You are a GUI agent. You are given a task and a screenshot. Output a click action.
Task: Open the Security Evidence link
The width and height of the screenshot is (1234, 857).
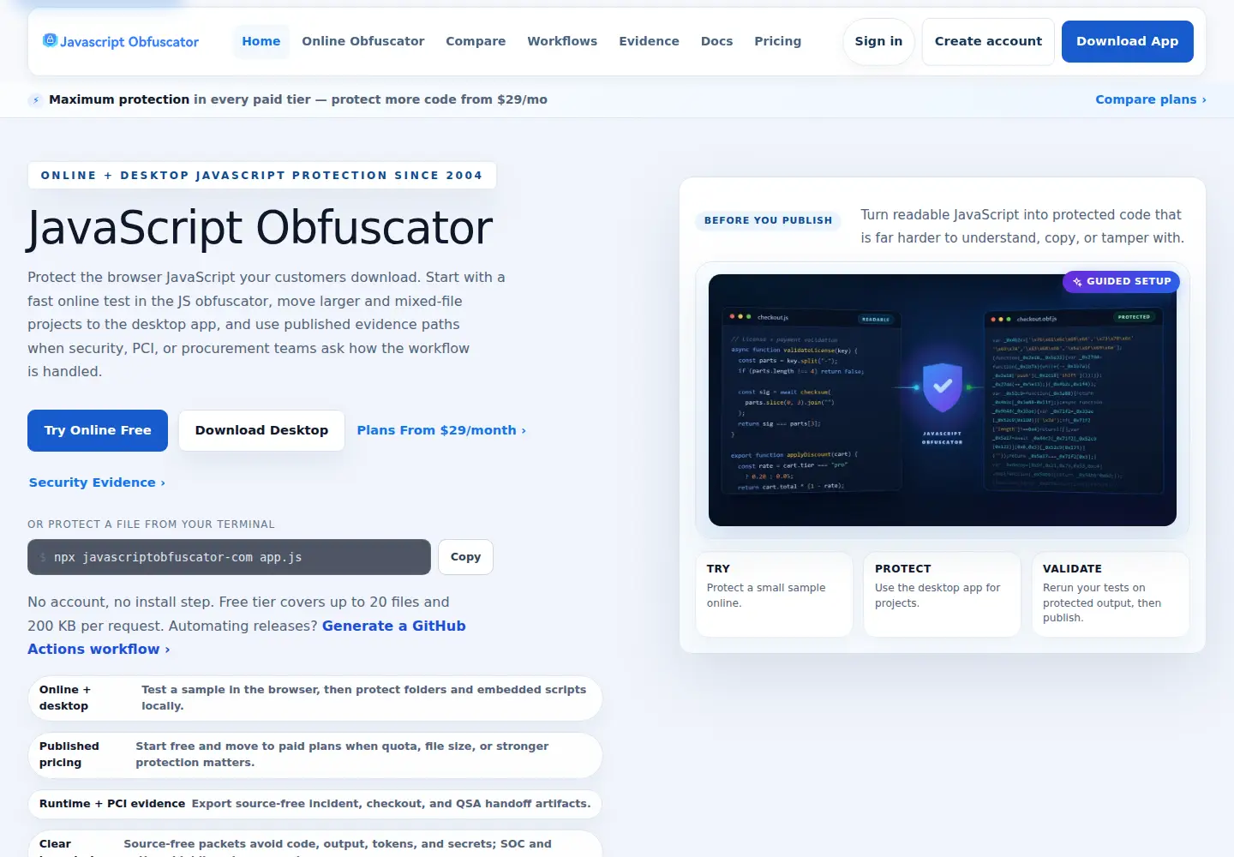pyautogui.click(x=97, y=482)
